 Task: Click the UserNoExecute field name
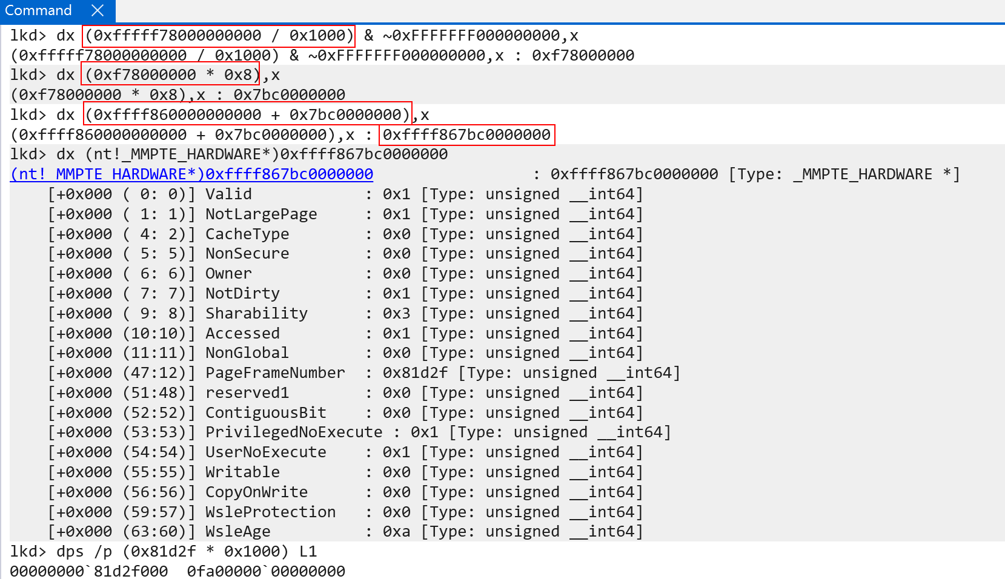click(x=265, y=452)
